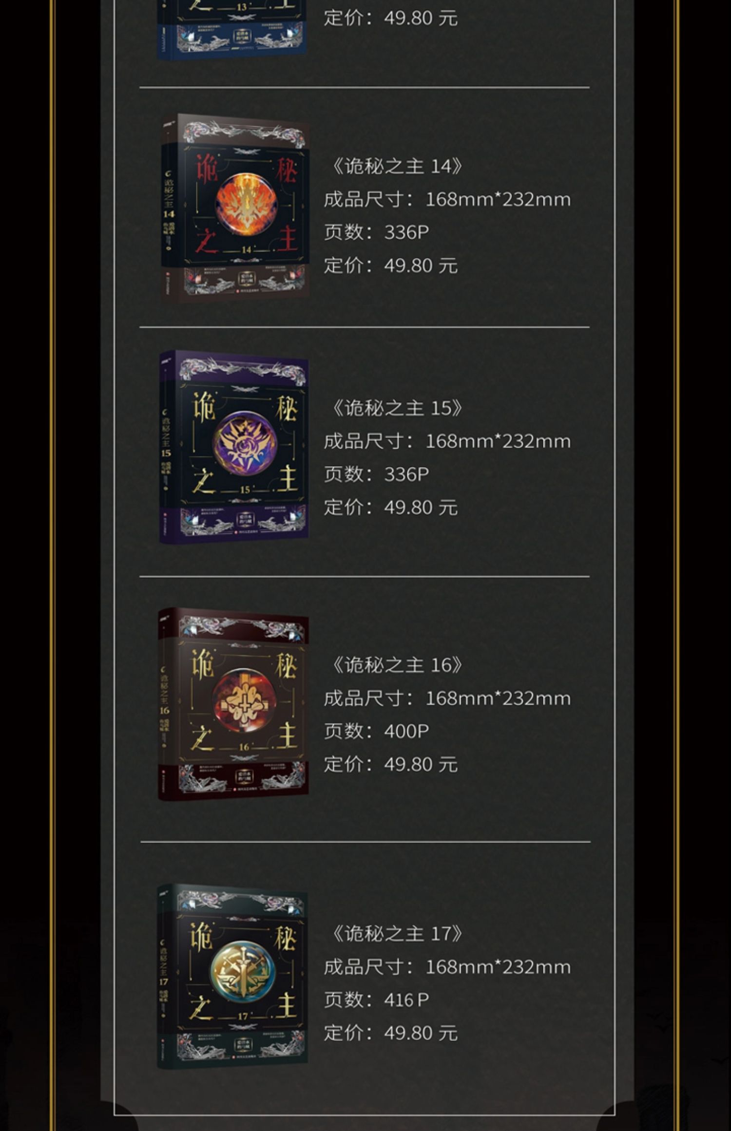Click the 诡秘之主 14 book cover
The height and width of the screenshot is (1131, 731).
(x=235, y=208)
